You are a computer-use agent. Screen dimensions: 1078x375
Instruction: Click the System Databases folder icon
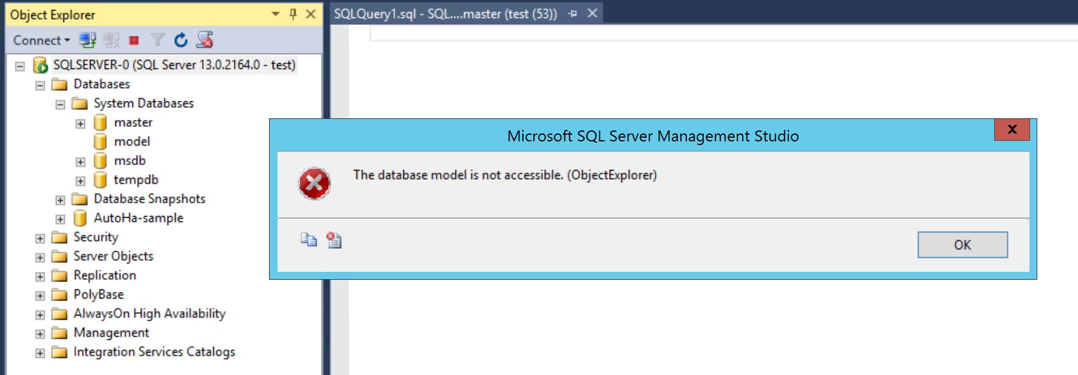[x=80, y=104]
